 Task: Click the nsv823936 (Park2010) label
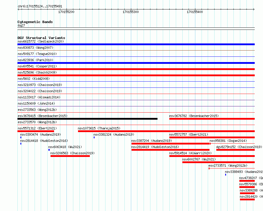35,60
